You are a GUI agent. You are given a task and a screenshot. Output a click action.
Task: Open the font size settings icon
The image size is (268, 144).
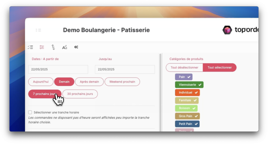pos(65,47)
